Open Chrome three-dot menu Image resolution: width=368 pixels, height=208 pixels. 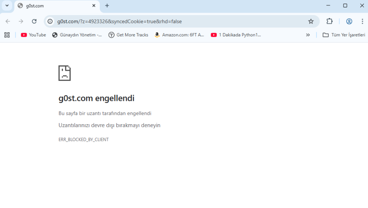pyautogui.click(x=362, y=21)
